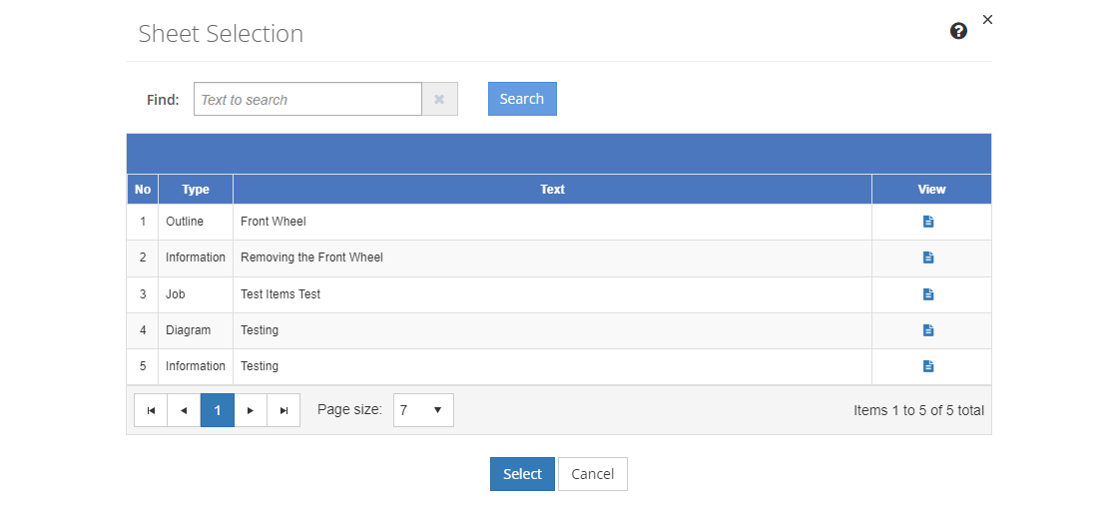The image size is (1118, 507).
Task: Select page 1 in the pager
Action: (218, 410)
